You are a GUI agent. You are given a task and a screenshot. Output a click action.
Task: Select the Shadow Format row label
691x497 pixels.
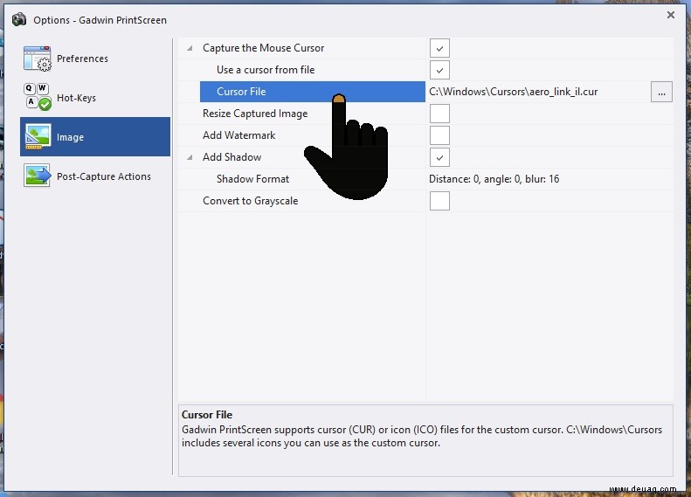(252, 179)
